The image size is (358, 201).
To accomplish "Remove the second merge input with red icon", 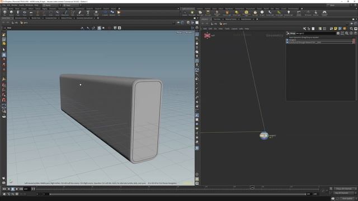I will click(x=354, y=42).
